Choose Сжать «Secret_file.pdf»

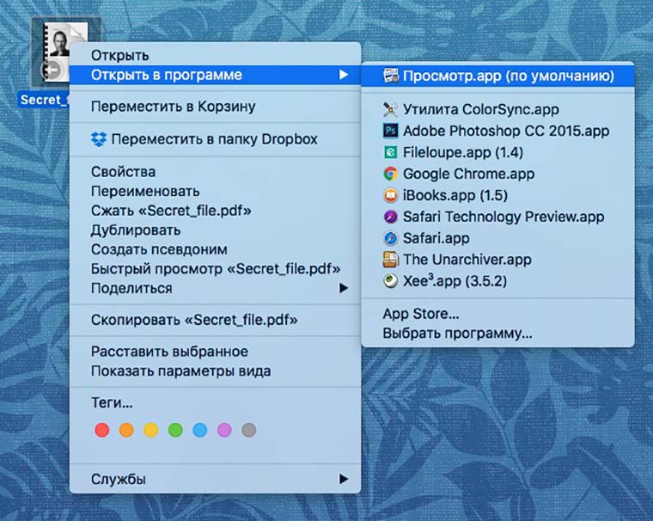[216, 211]
